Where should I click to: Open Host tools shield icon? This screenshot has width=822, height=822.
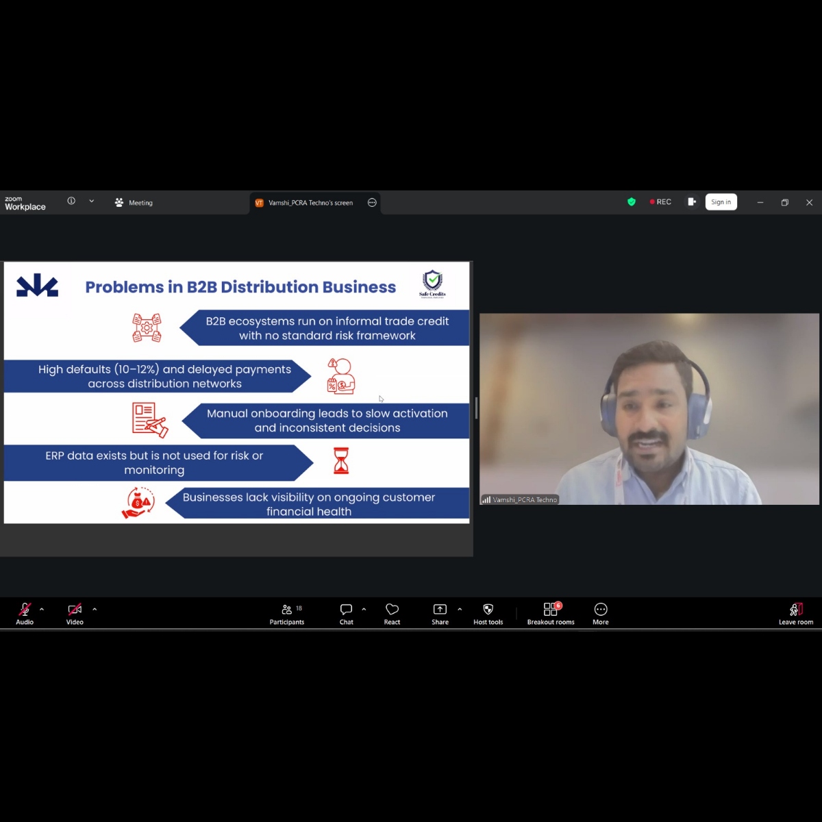point(488,613)
